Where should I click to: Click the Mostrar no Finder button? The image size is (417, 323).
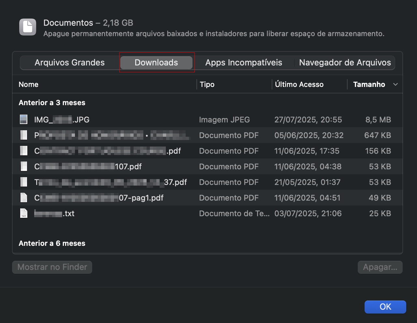[52, 267]
